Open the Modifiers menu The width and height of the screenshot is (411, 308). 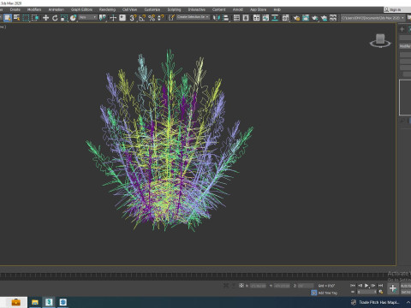[x=34, y=9]
